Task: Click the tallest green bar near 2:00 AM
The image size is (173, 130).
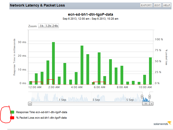Action: (x=53, y=63)
